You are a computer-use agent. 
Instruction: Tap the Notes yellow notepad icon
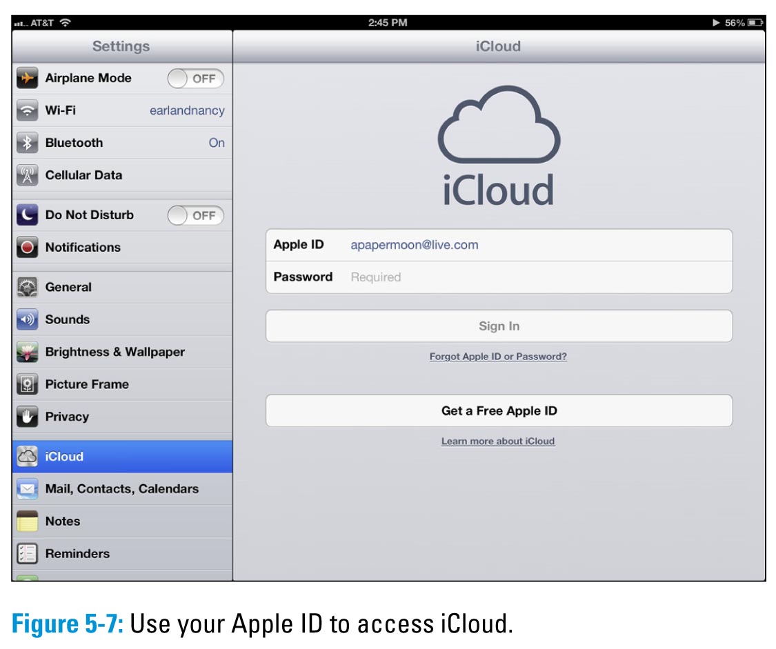click(x=27, y=521)
